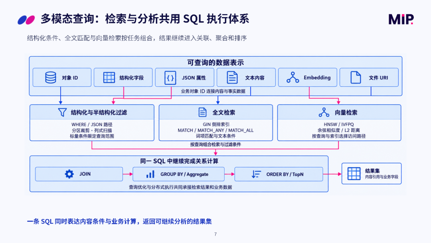Click the gear icon beside JOIN
Screen dimensions: 431x243
[69, 174]
